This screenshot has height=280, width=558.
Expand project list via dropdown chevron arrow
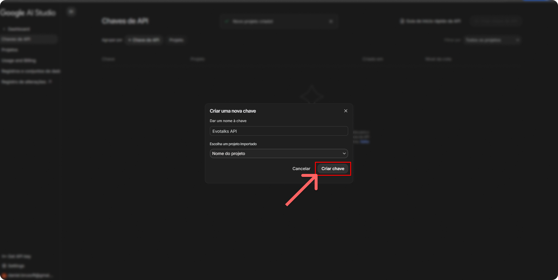tap(344, 153)
